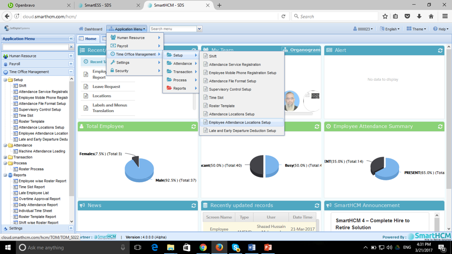Switch to the Home tab
The width and height of the screenshot is (452, 254).
[88, 38]
